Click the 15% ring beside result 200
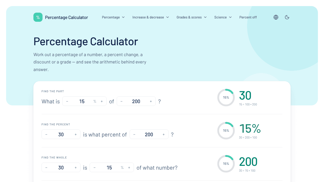324x182 pixels. point(226,164)
